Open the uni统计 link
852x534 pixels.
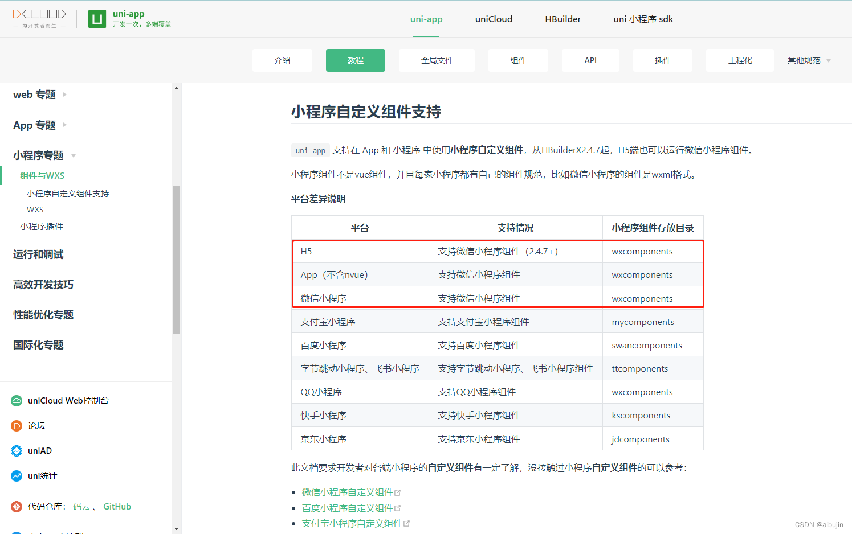43,476
